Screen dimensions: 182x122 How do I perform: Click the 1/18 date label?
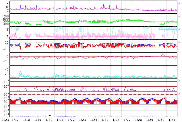pos(26,120)
